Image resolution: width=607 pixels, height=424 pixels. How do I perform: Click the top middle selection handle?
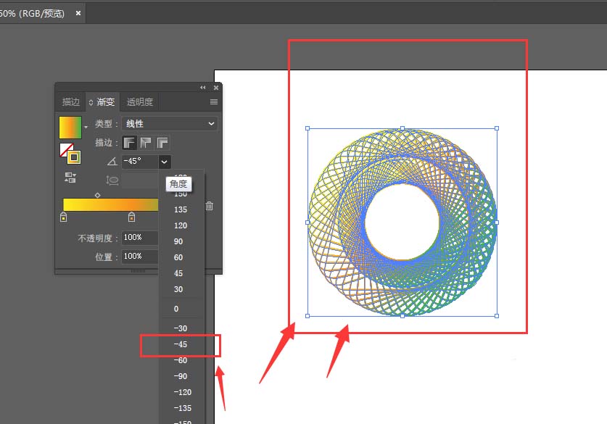tap(402, 128)
